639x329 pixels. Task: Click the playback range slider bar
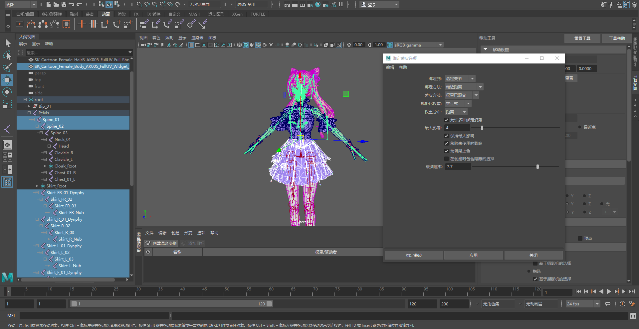click(172, 304)
